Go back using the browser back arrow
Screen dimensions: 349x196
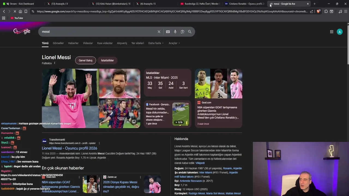coord(4,11)
